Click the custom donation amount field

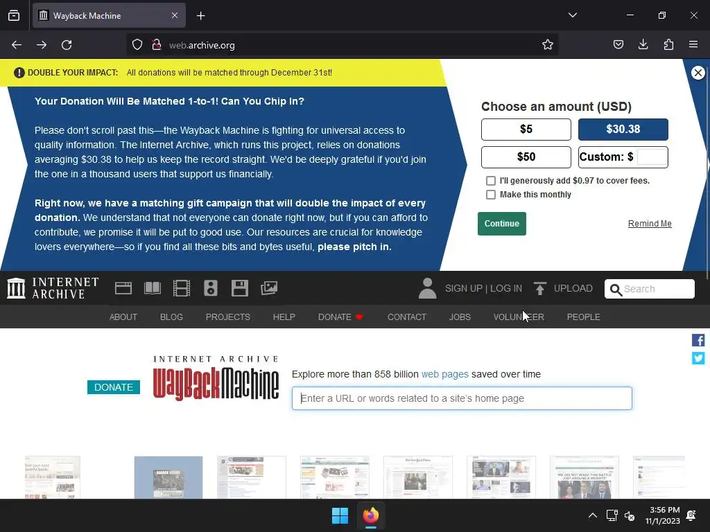[652, 157]
